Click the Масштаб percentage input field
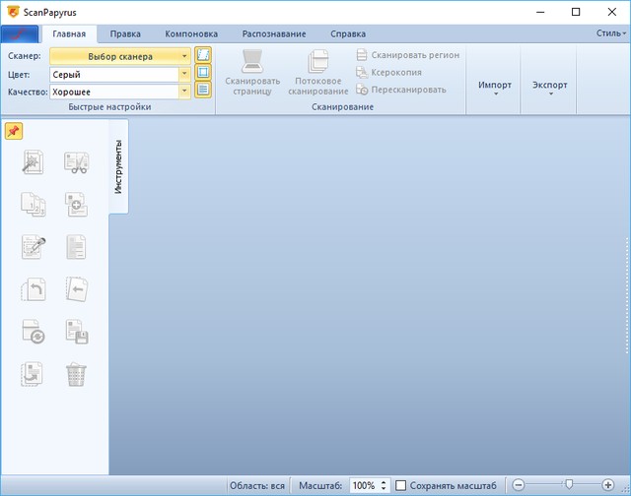The height and width of the screenshot is (496, 631). [363, 485]
